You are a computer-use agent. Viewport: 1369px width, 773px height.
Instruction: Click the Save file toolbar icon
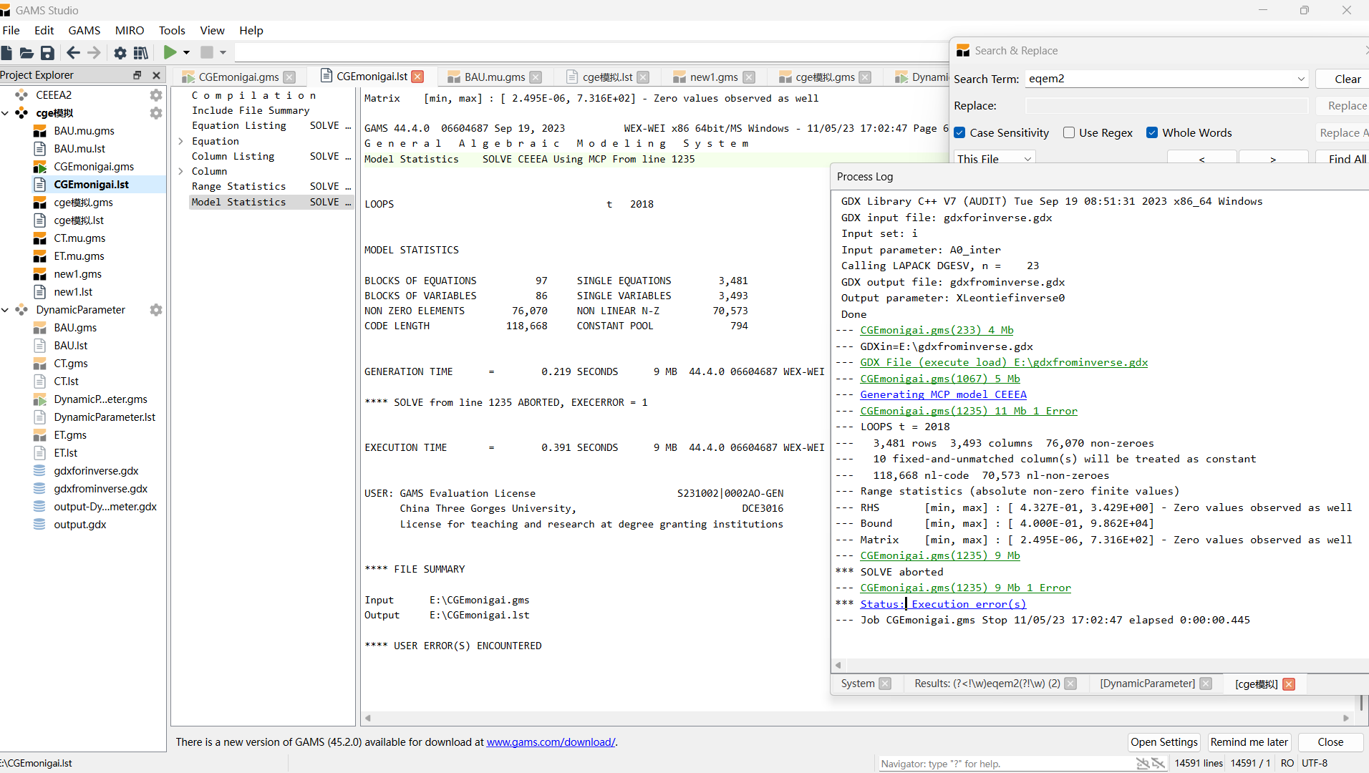[47, 52]
